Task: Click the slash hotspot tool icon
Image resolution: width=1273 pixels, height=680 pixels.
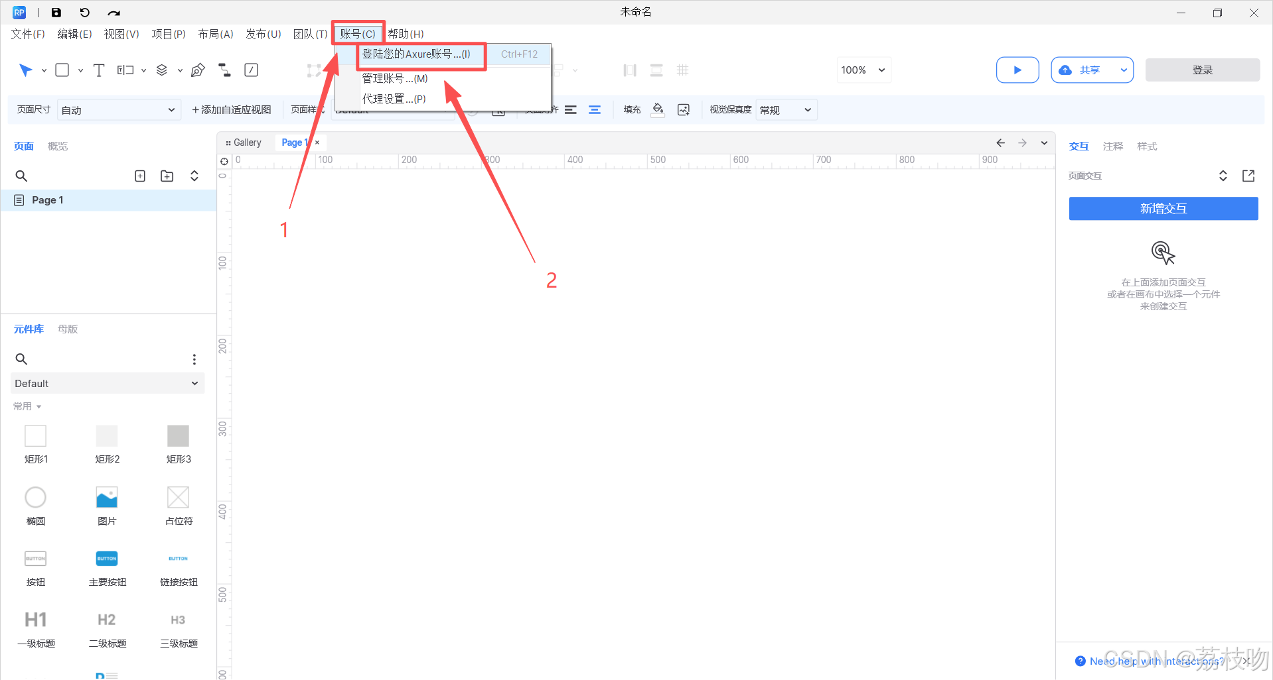Action: (252, 70)
